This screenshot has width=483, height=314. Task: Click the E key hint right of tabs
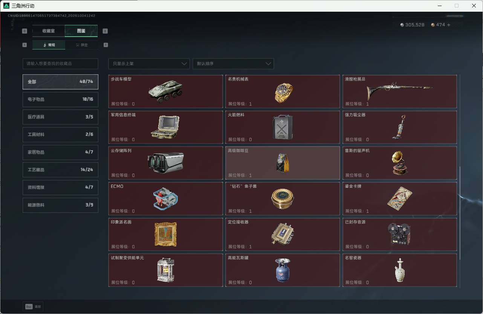(x=105, y=31)
